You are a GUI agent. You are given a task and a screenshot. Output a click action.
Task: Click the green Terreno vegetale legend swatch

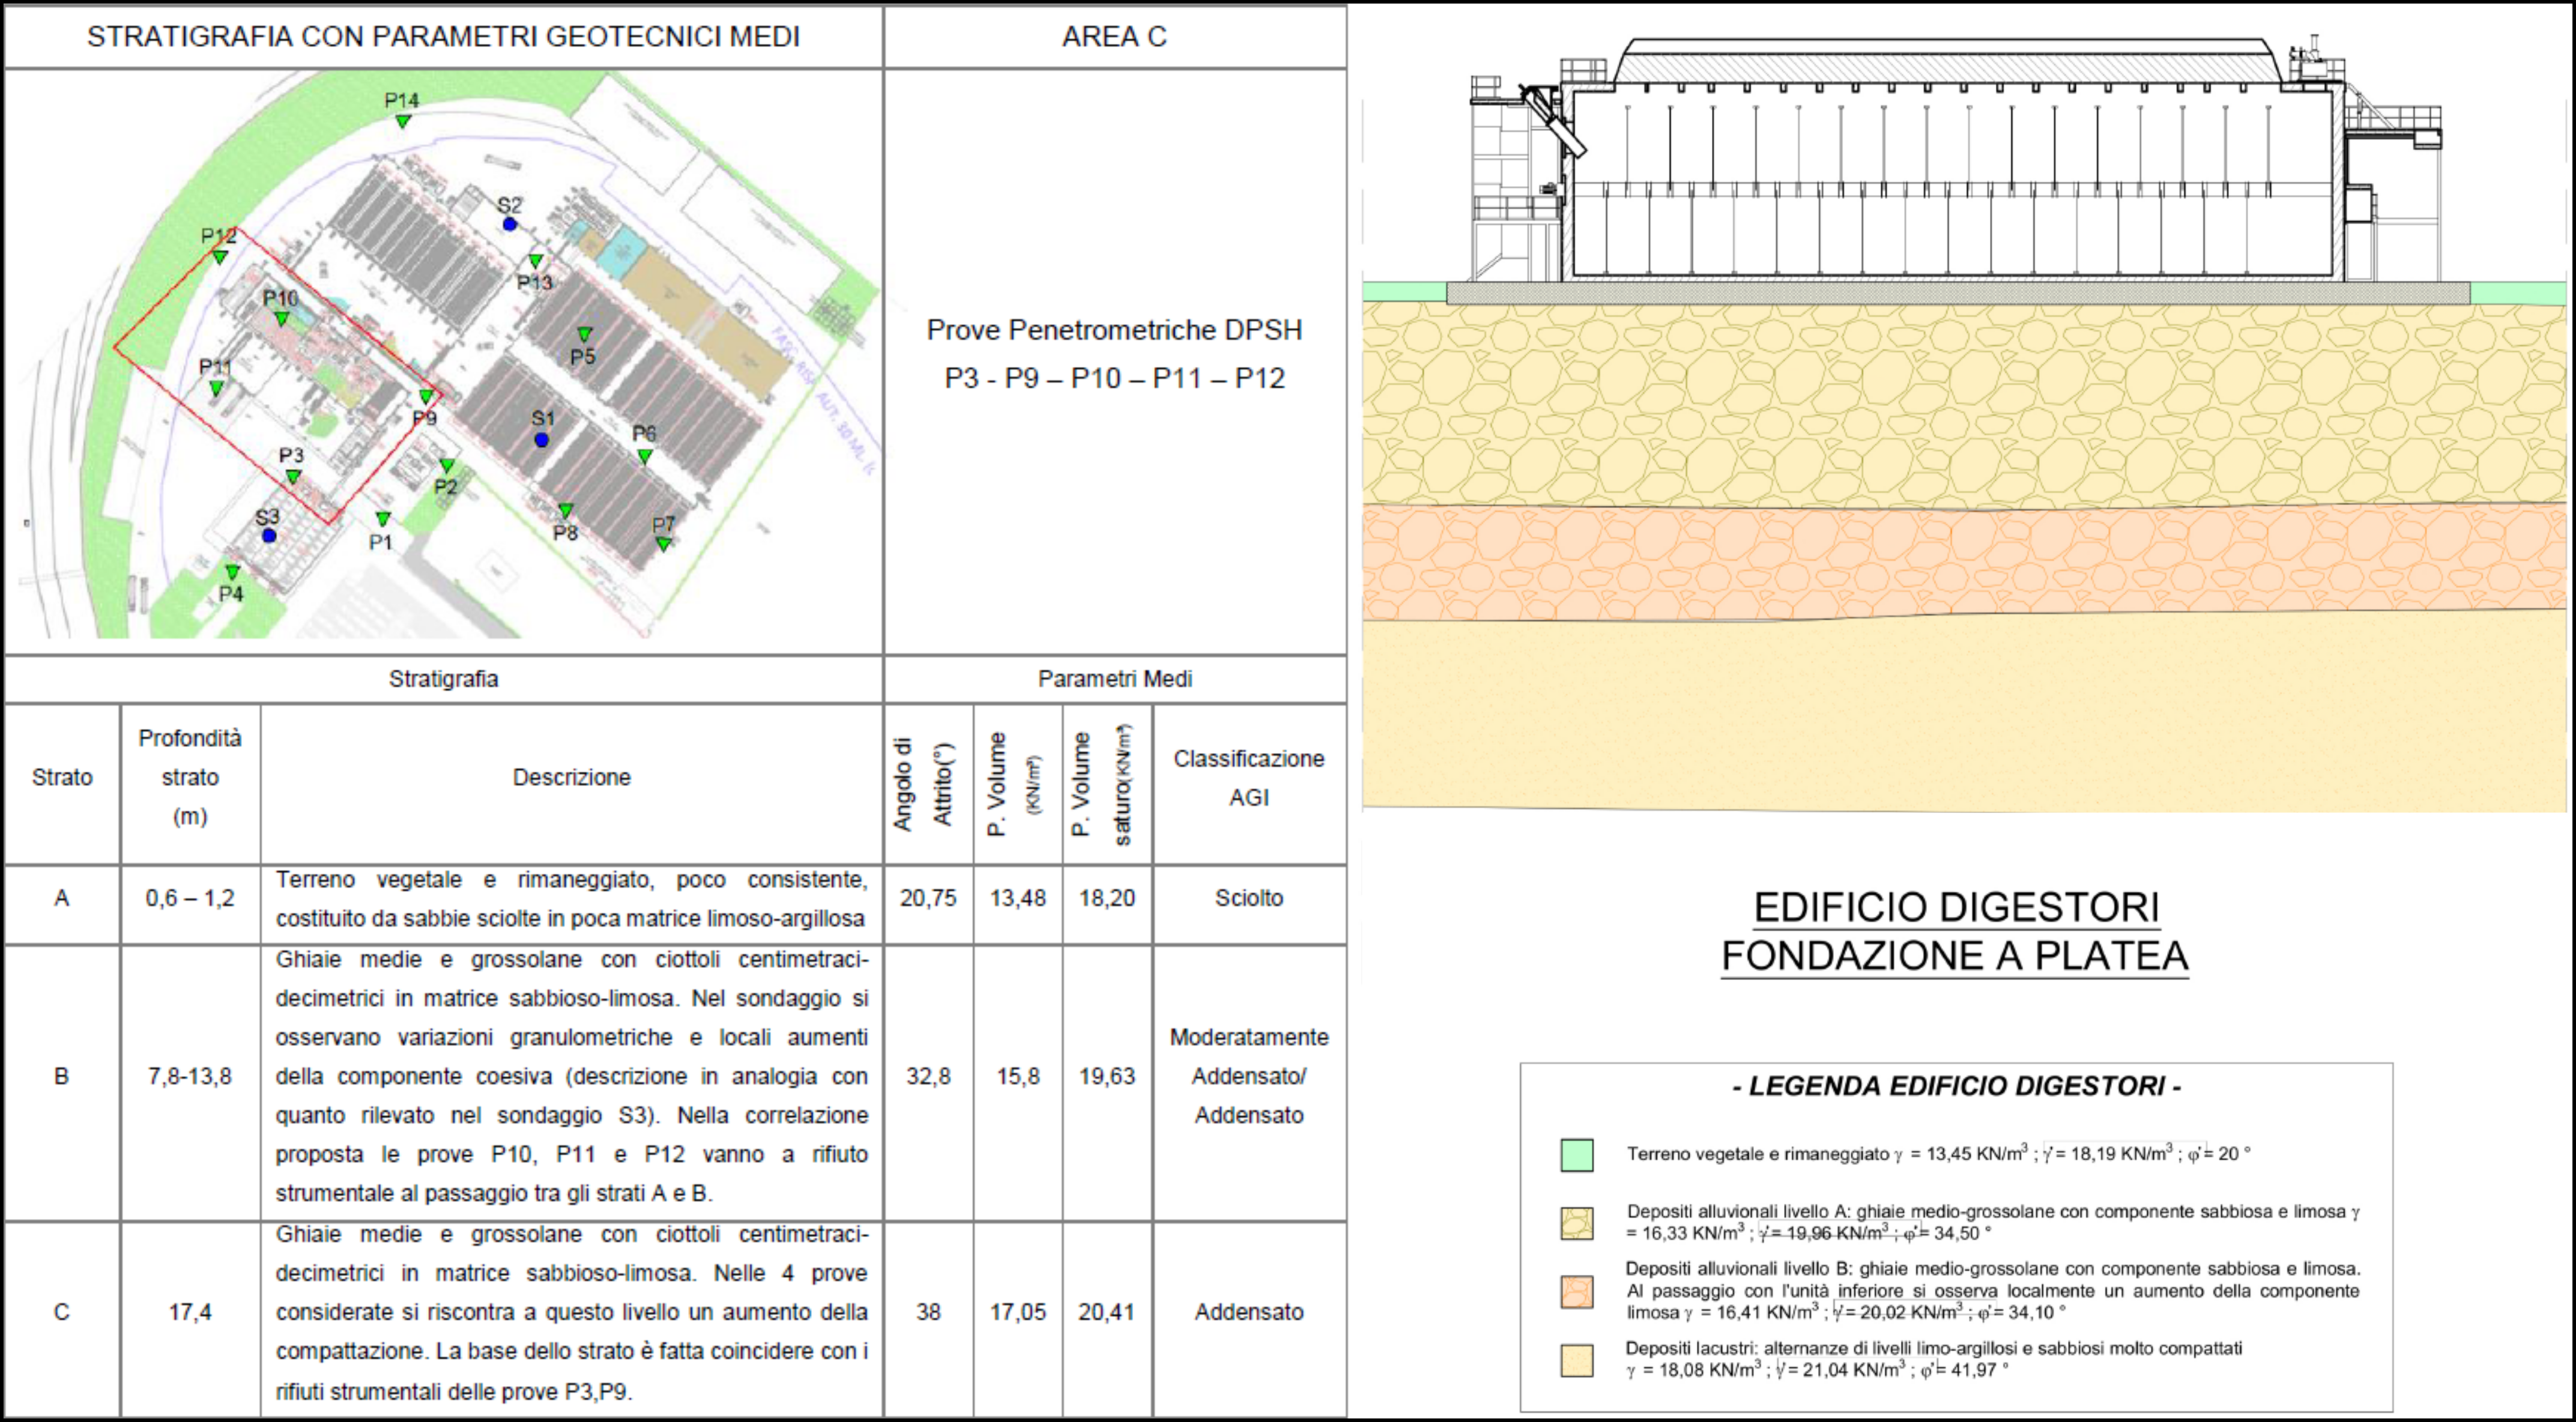(1577, 1155)
